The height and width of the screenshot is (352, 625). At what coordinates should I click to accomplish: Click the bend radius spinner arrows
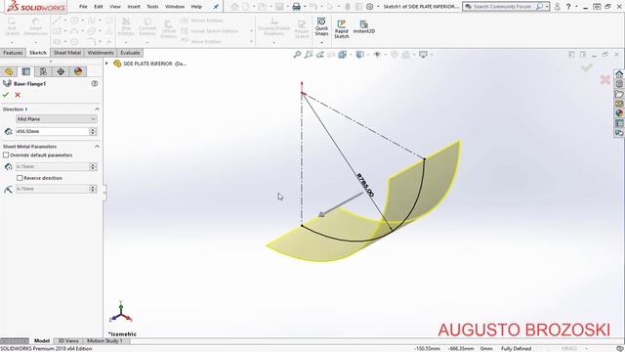pos(93,189)
